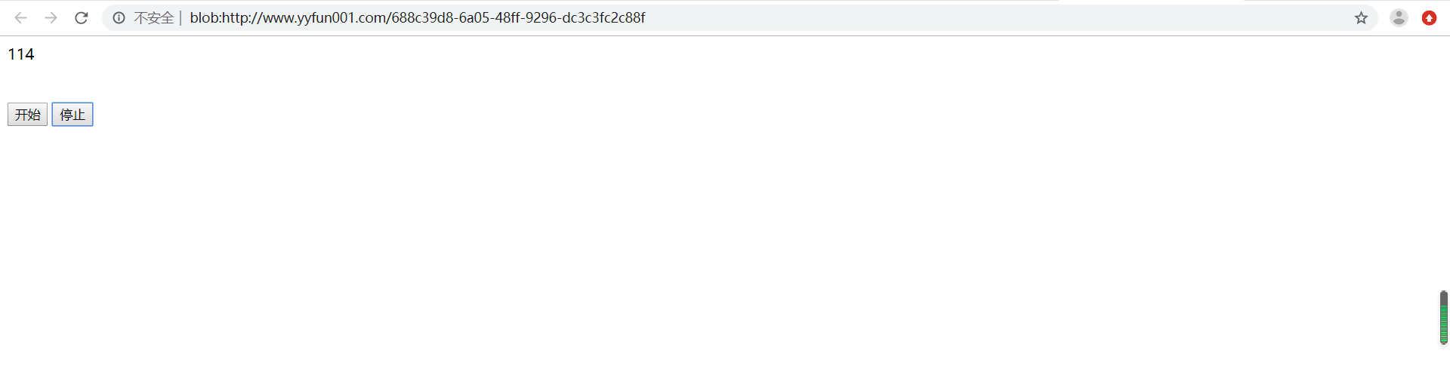Click the grey top portion of the meter
This screenshot has width=1450, height=384.
(x=1443, y=296)
